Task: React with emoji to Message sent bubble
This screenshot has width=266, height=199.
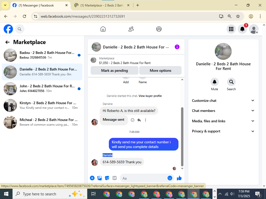Action: click(x=132, y=120)
